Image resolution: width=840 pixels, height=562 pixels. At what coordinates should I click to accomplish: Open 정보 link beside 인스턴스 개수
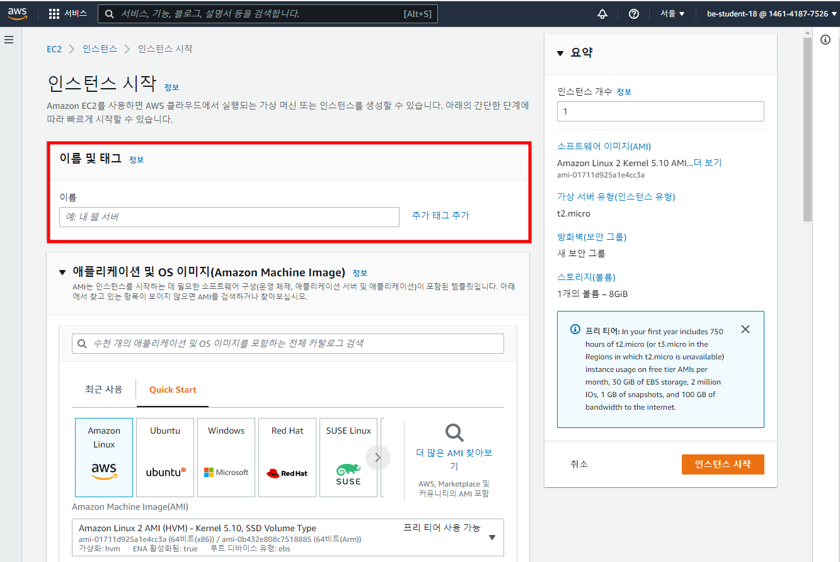click(x=624, y=92)
